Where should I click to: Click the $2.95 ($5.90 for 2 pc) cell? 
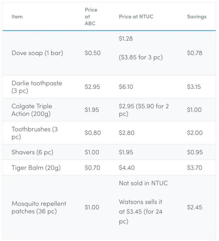click(x=145, y=110)
